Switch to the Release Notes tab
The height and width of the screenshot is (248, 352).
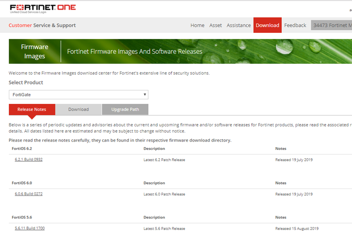32,110
